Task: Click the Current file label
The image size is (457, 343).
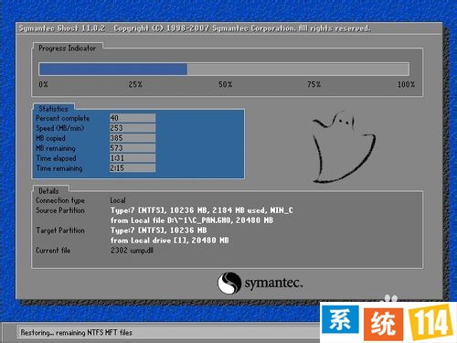Action: point(53,251)
